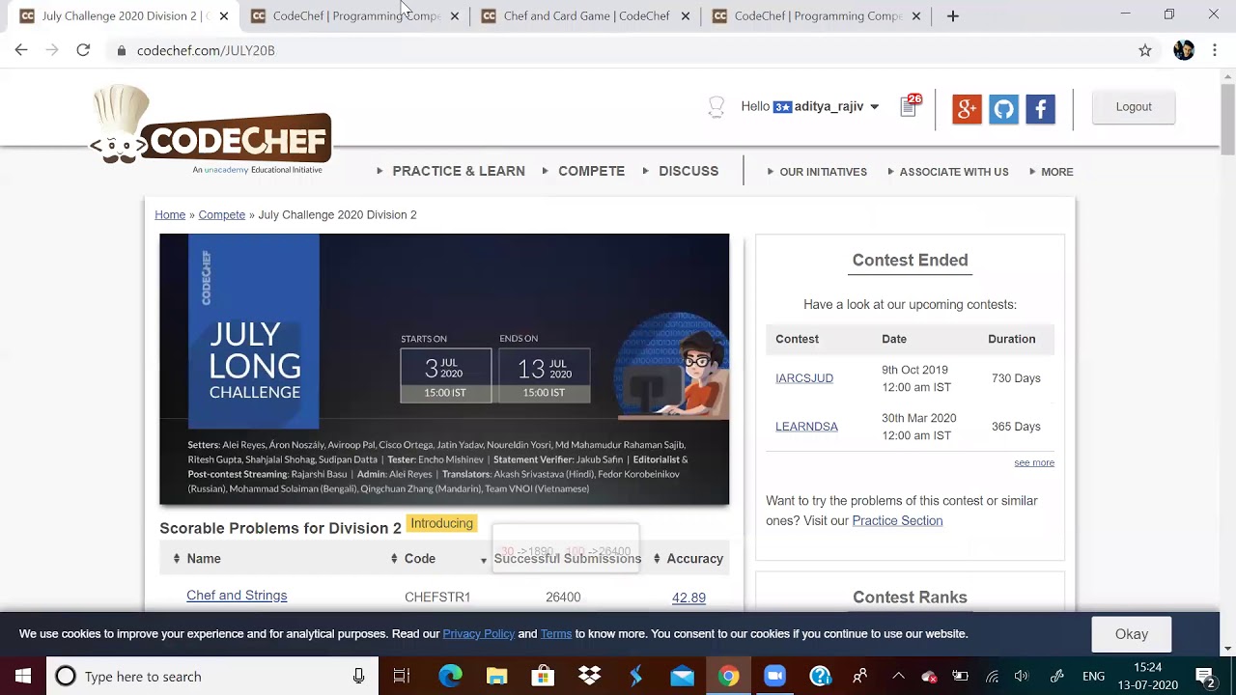
Task: Click the volume icon in the system tray
Action: (x=1022, y=677)
